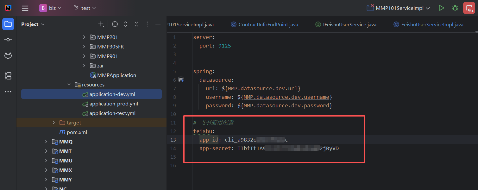Screen dimensions: 478x190
Task: Expand the MMP305FR package
Action: 84,47
